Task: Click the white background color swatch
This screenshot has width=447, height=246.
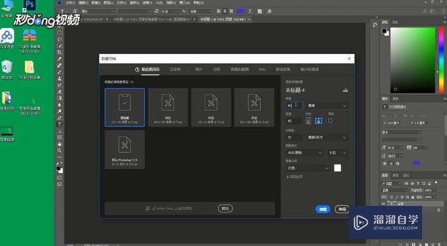Action: (337, 168)
